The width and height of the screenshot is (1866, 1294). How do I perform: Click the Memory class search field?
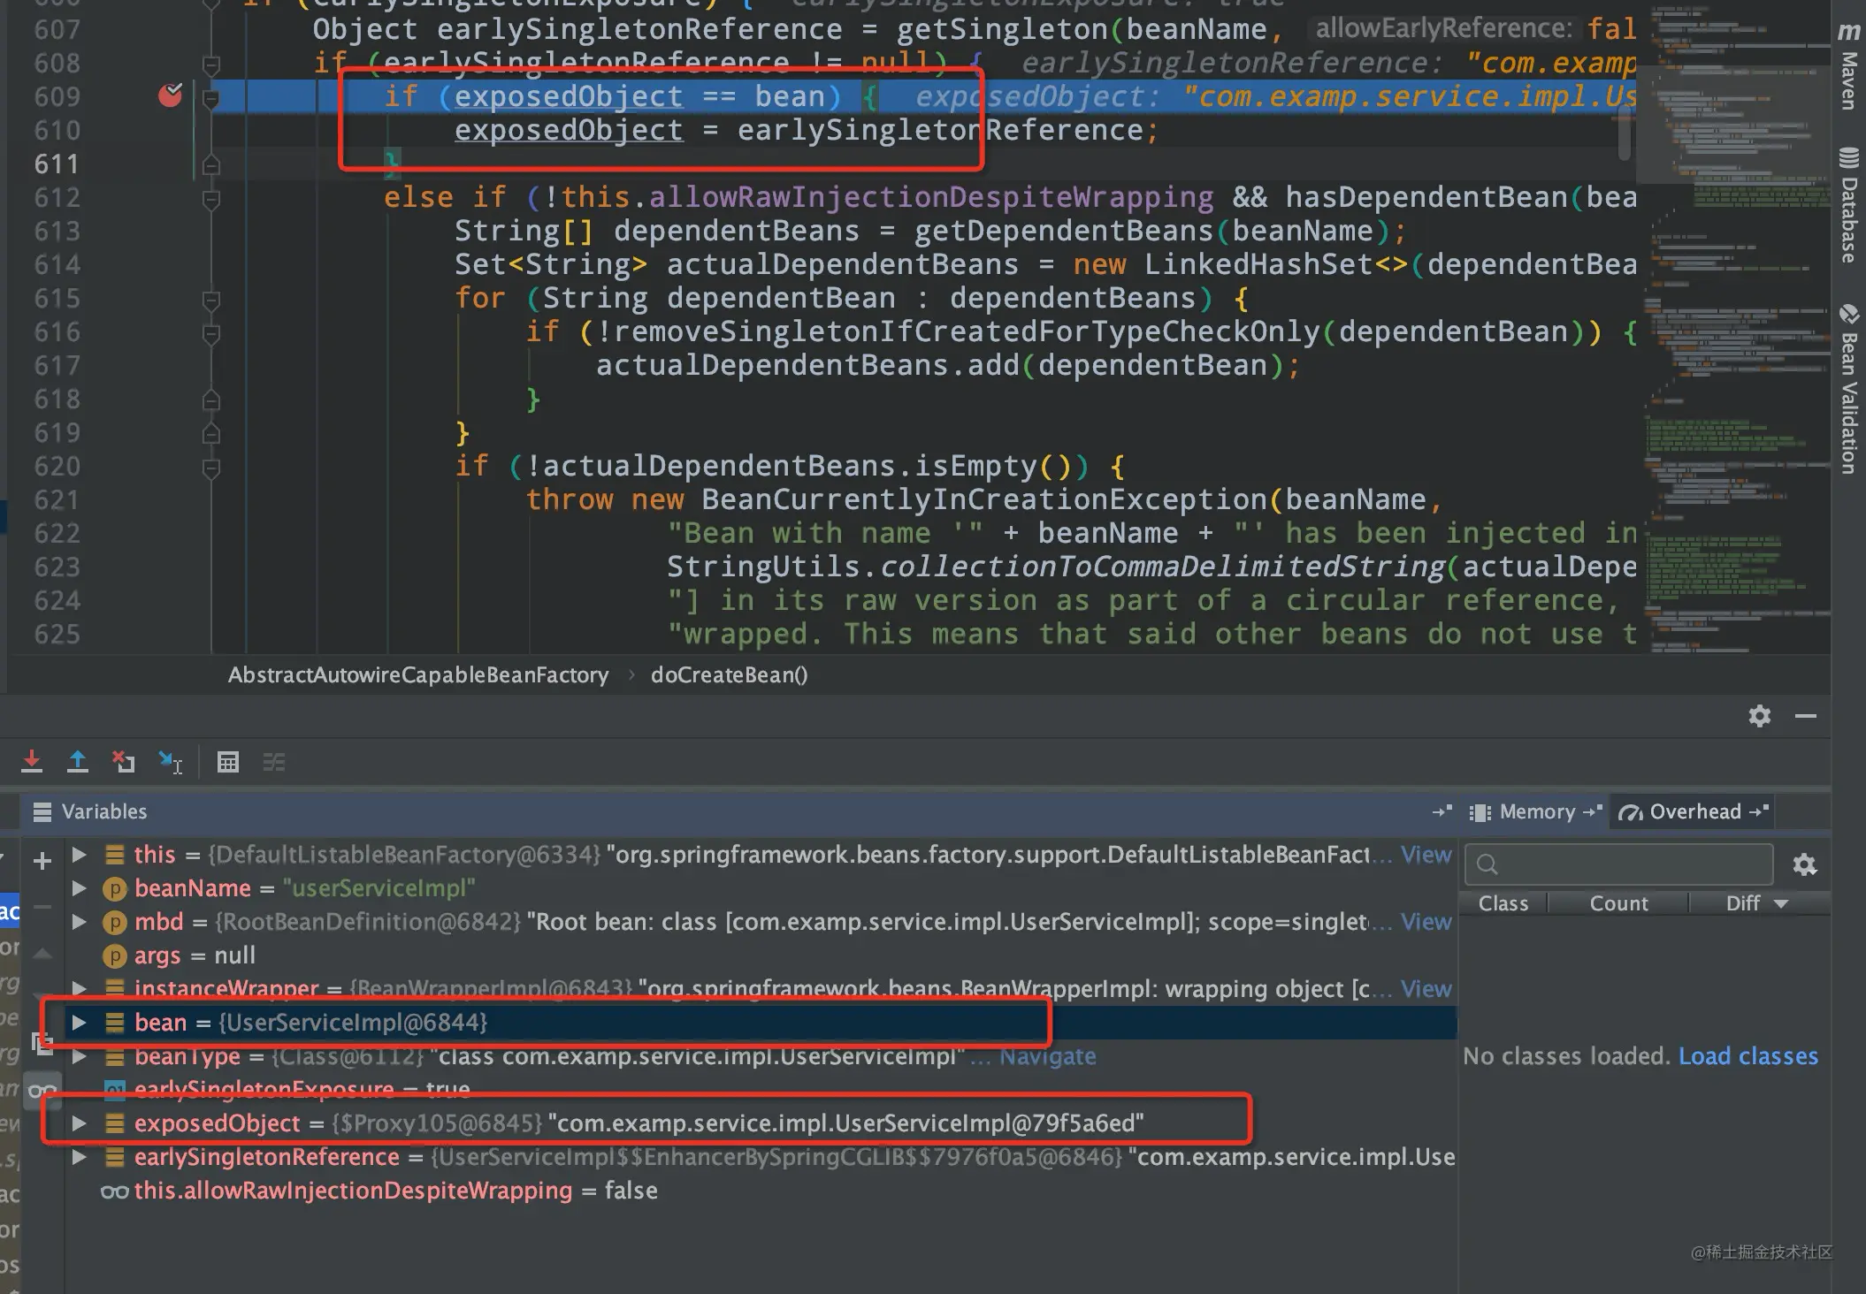point(1618,864)
